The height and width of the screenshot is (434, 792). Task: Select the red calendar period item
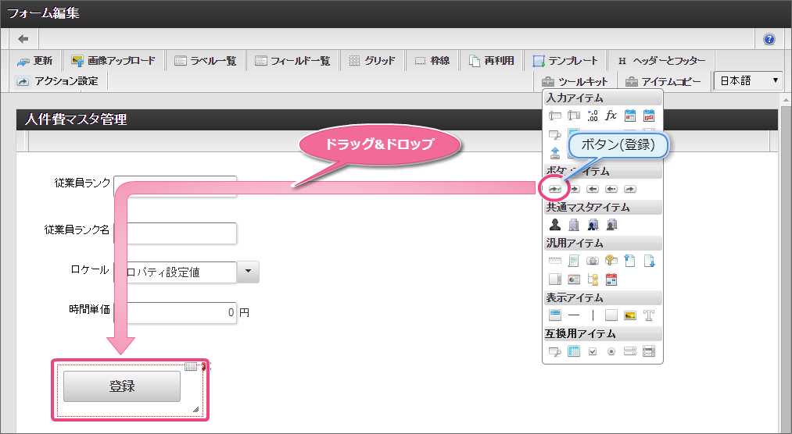(649, 116)
